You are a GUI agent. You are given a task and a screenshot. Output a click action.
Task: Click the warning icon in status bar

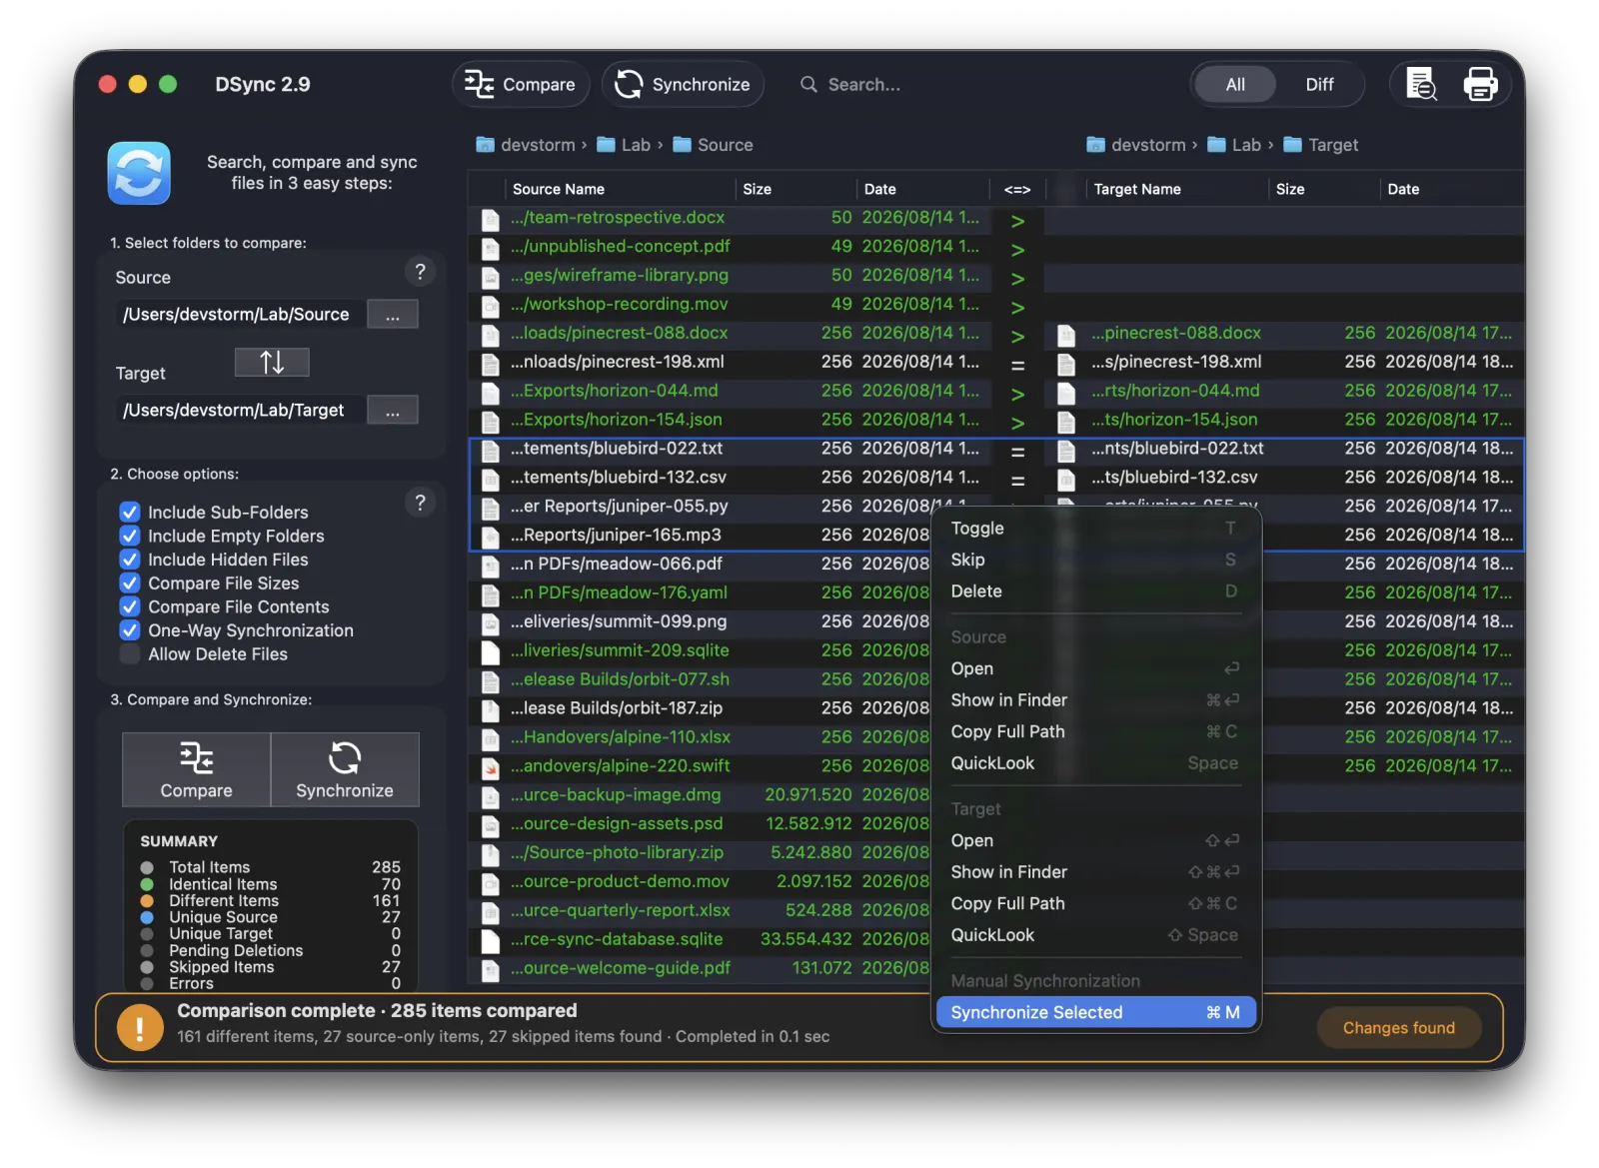[x=140, y=1028]
